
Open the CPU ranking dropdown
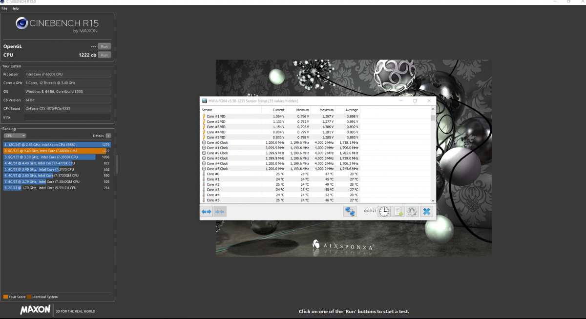tap(15, 136)
